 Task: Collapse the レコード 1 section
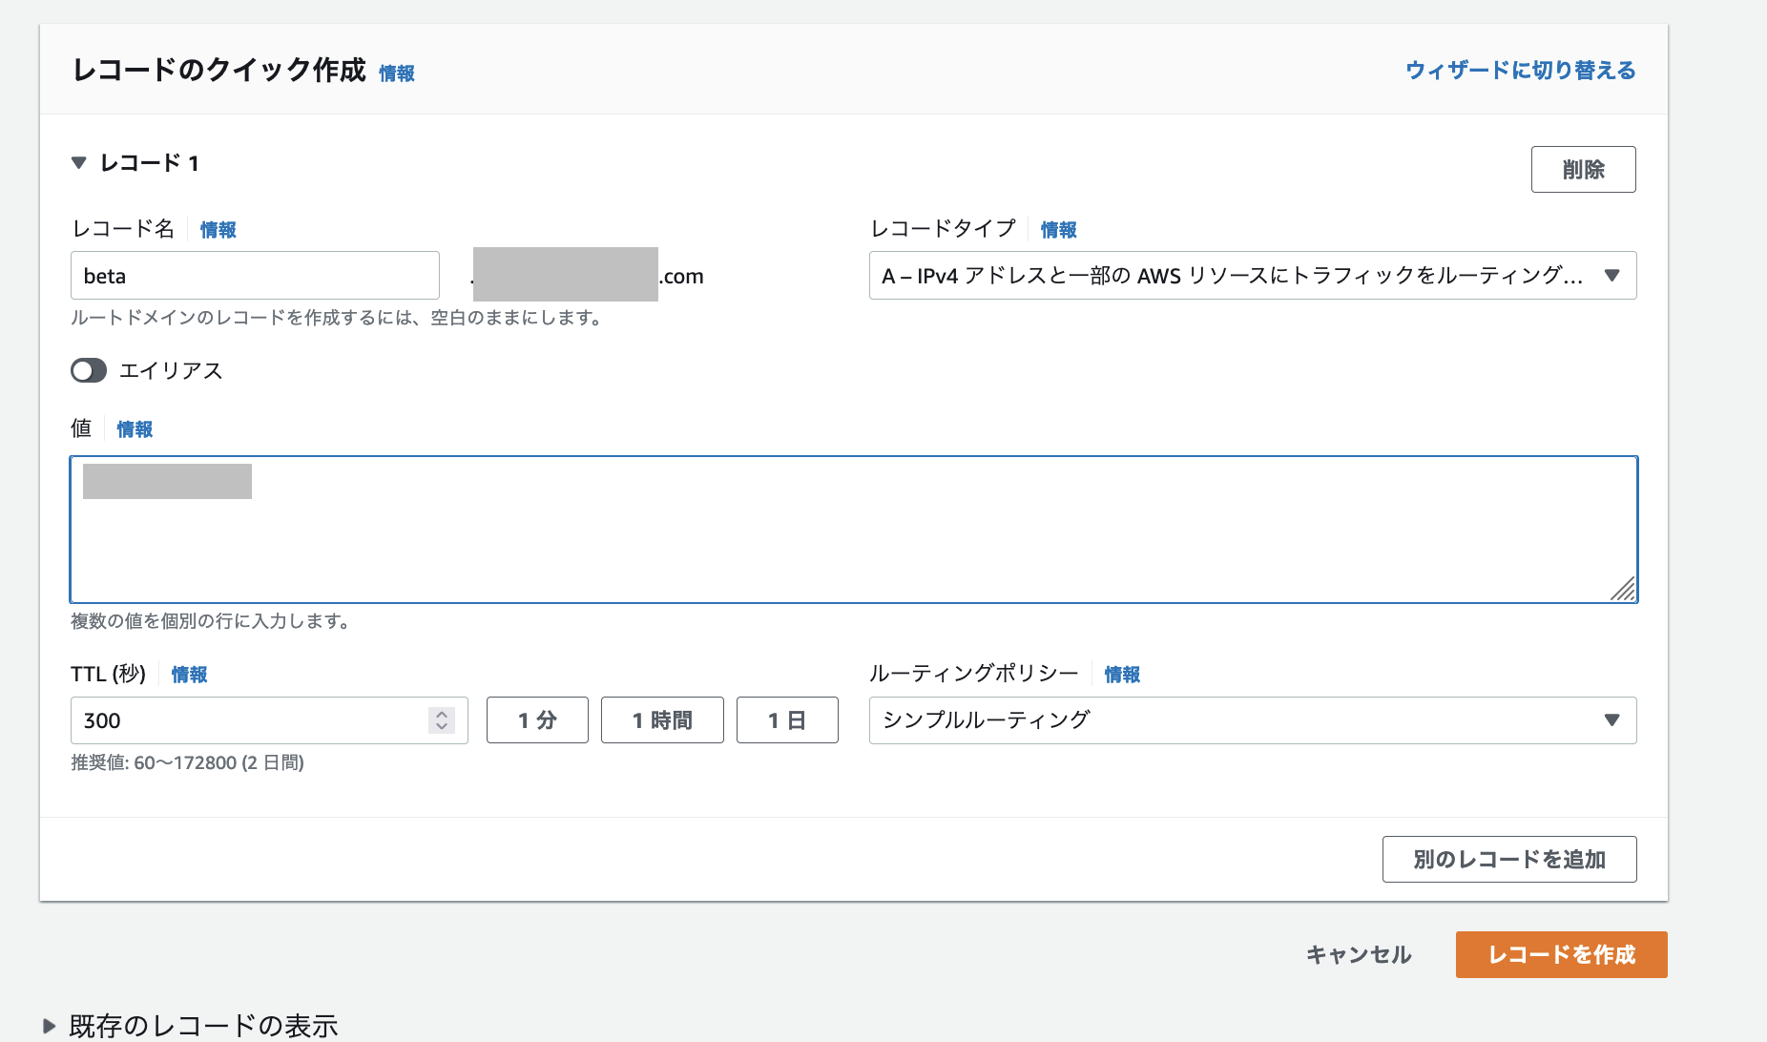coord(78,162)
